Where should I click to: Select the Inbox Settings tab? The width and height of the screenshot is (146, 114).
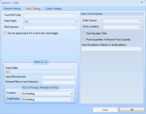pos(33,8)
